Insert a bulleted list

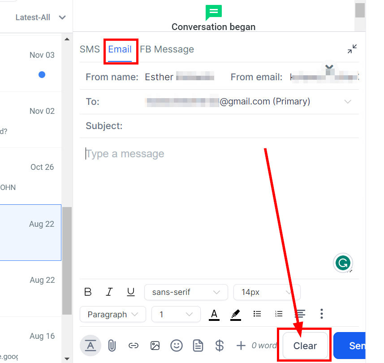pos(257,314)
